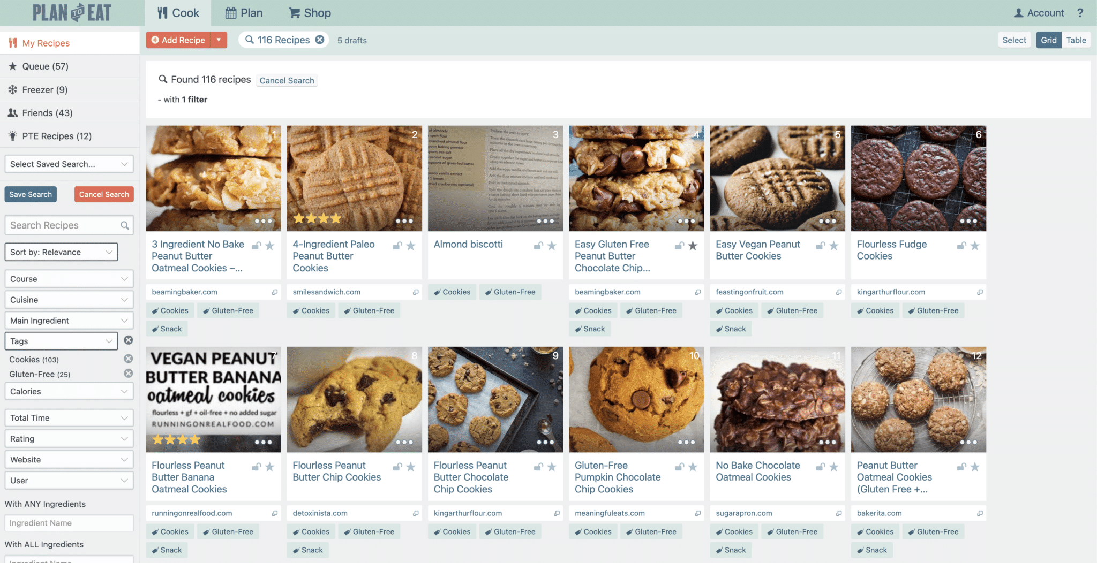Open the Sort by Relevance dropdown

pyautogui.click(x=61, y=252)
